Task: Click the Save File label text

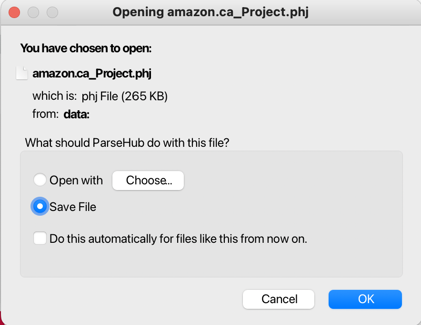Action: pos(73,207)
